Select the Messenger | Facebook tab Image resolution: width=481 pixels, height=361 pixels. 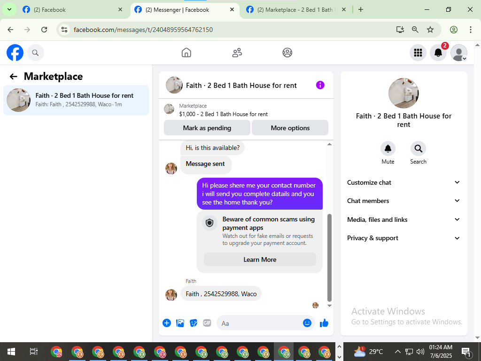coord(185,10)
